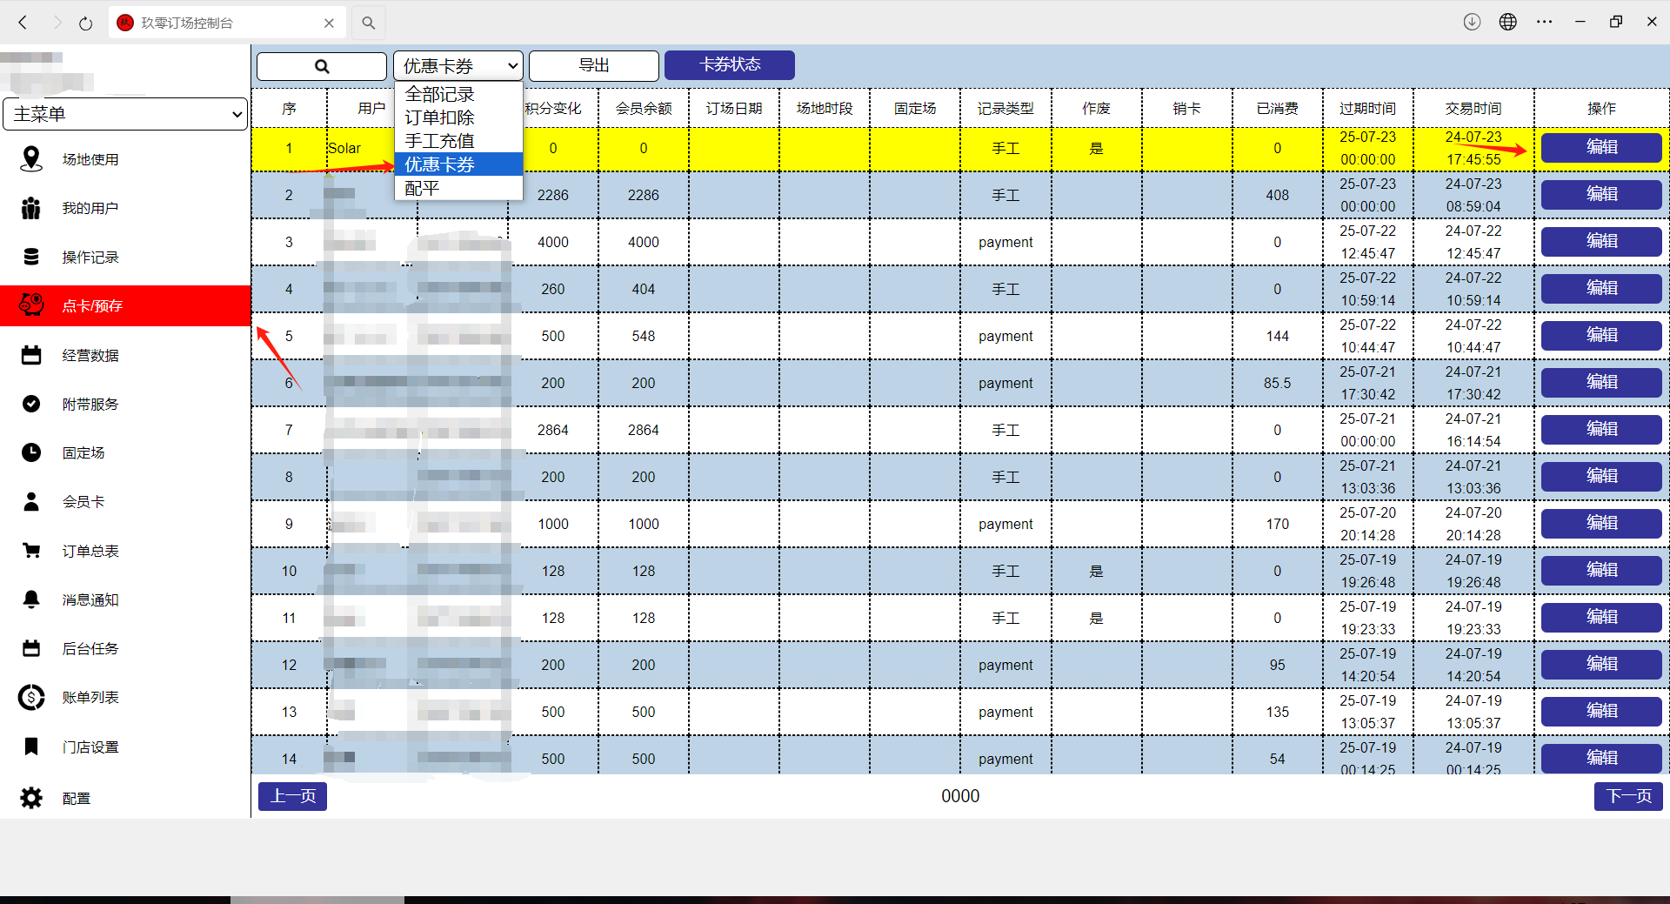Open 订单总表 shopping cart icon
Image resolution: width=1670 pixels, height=904 pixels.
[x=31, y=551]
